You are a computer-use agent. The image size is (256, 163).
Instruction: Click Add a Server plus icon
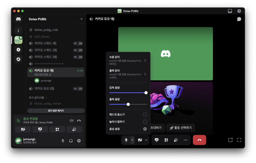(18, 50)
